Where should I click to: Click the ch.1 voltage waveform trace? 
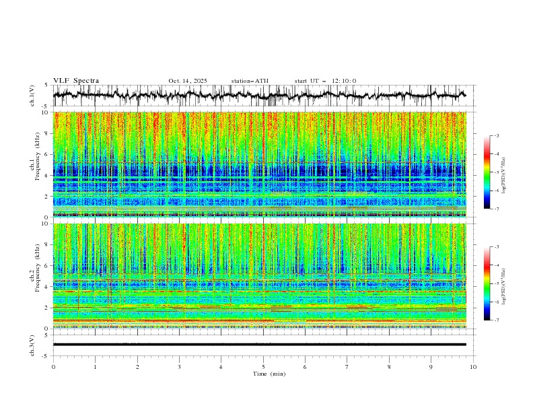(x=259, y=95)
